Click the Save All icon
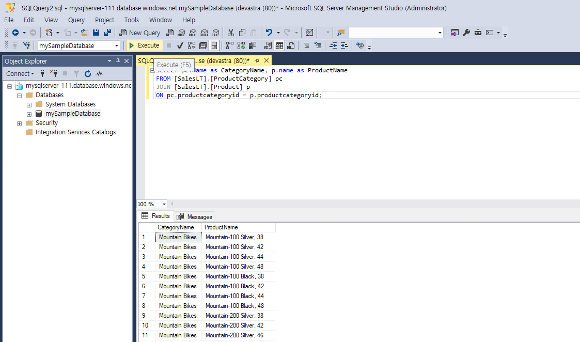This screenshot has width=580, height=342. point(107,33)
